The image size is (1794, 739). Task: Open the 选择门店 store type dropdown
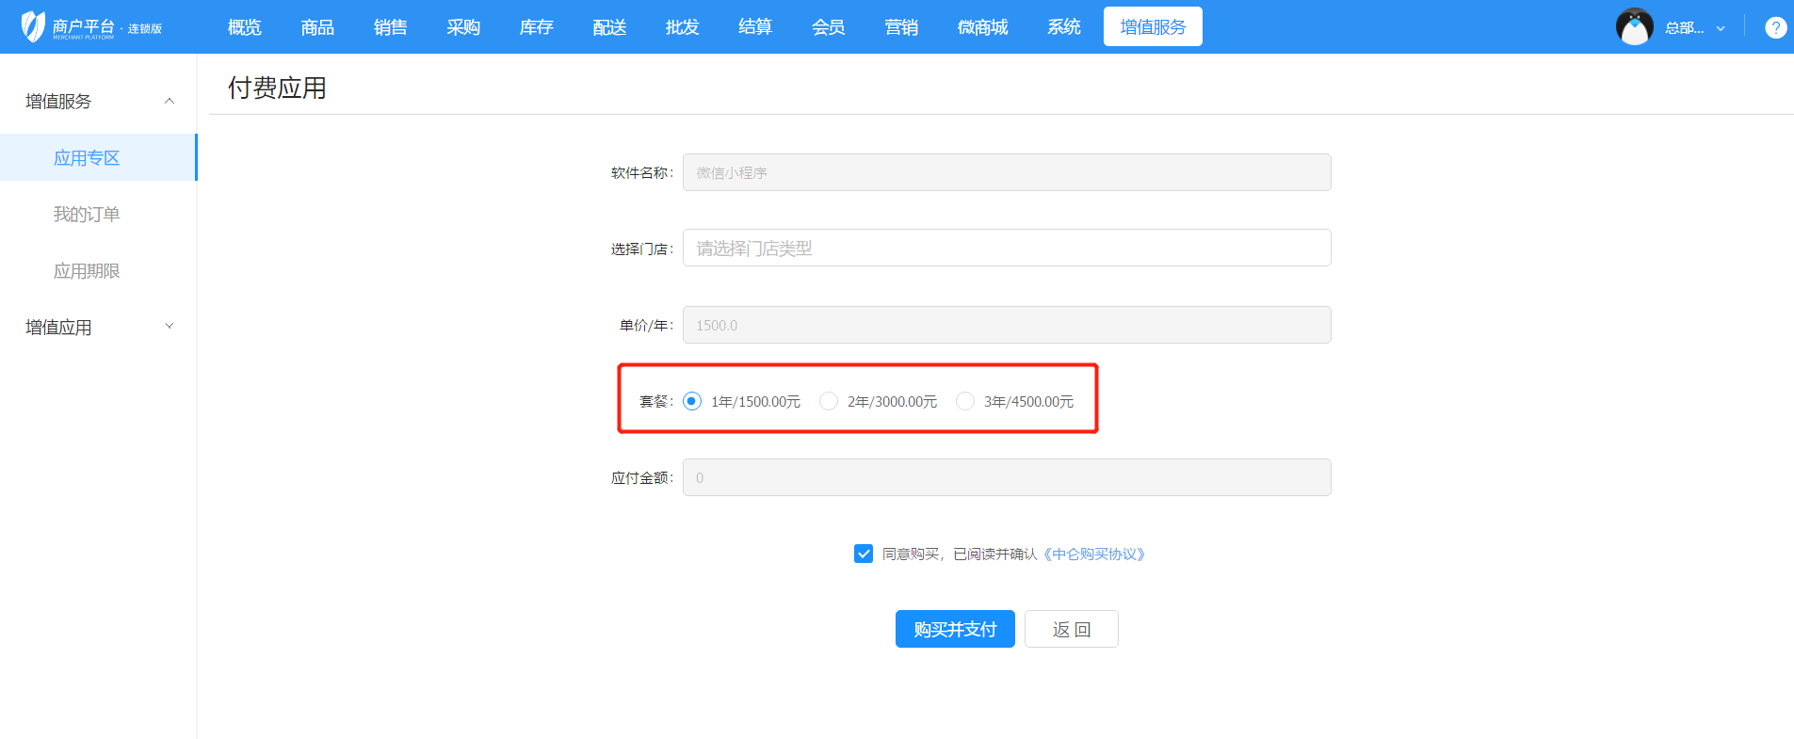(x=1006, y=248)
